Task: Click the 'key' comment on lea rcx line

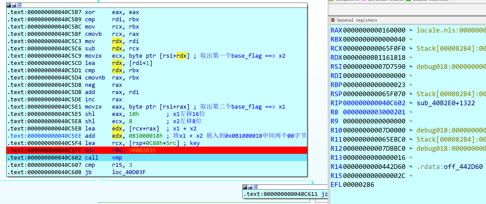Action: (195, 143)
